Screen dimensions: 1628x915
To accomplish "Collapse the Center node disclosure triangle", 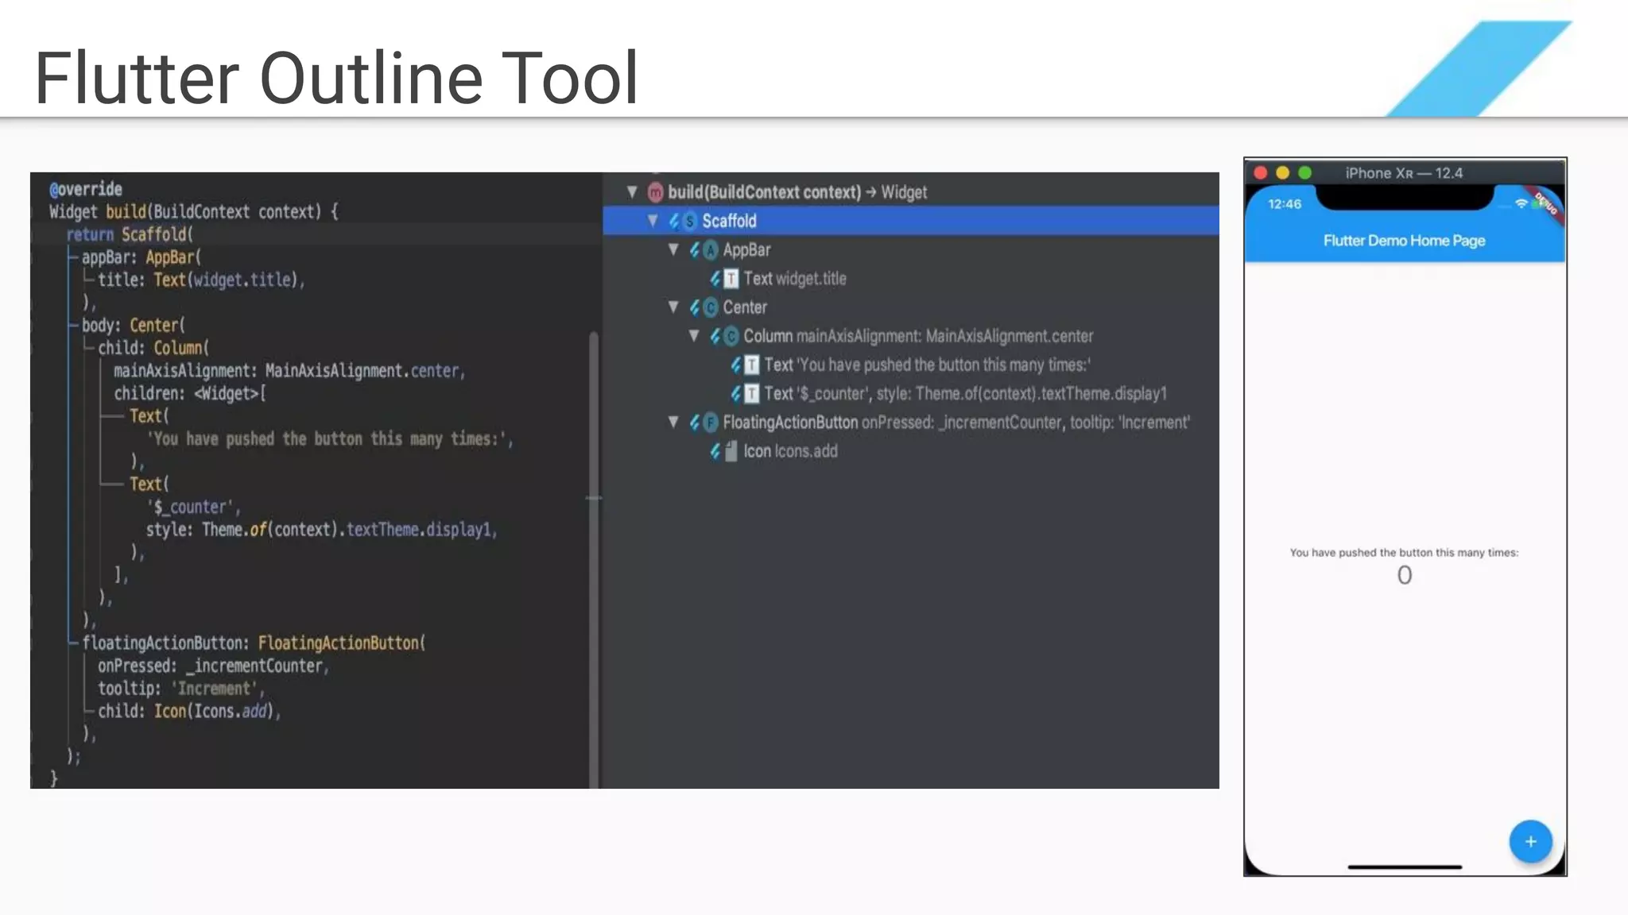I will tap(673, 307).
